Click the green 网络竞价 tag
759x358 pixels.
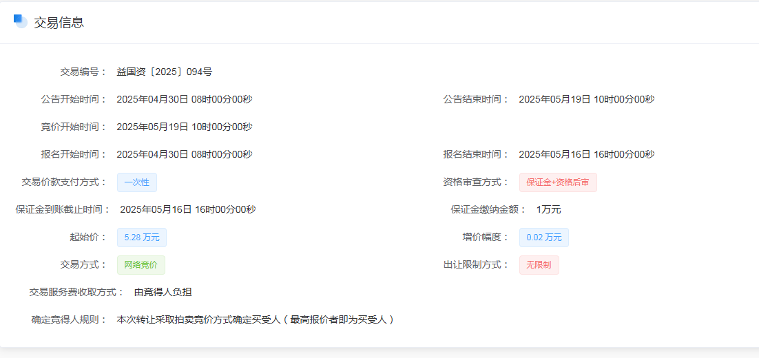(141, 265)
